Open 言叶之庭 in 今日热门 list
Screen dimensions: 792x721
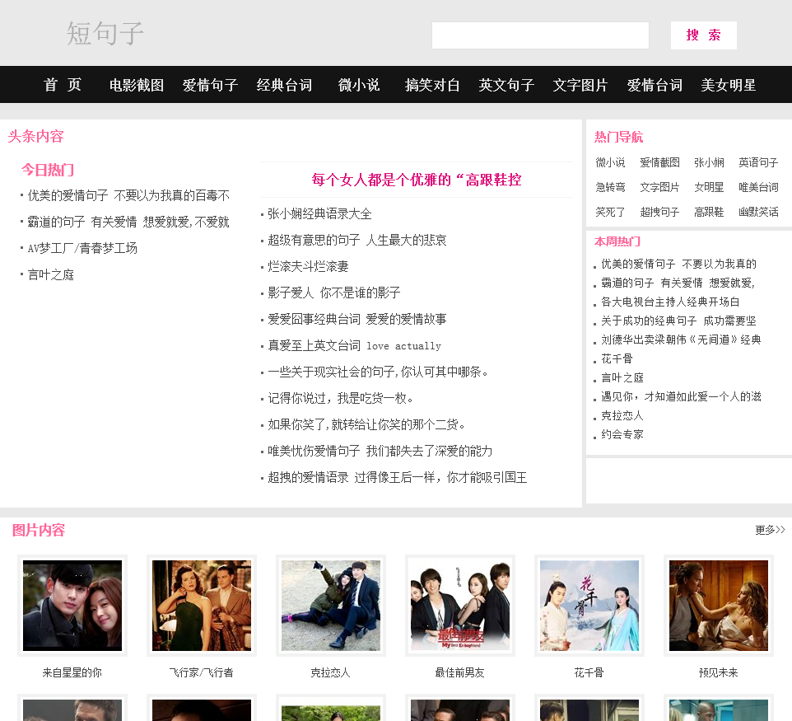[x=50, y=275]
